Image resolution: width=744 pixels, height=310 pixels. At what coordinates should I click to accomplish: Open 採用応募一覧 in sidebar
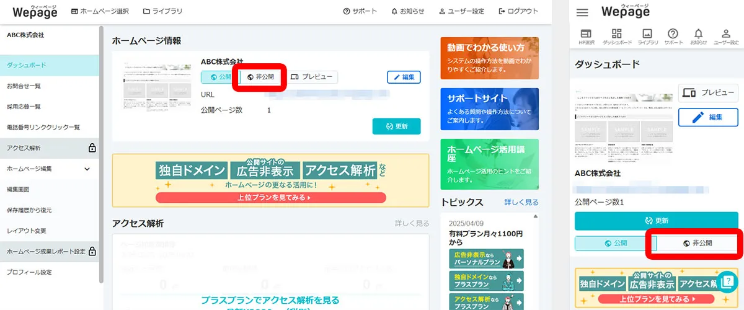49,107
